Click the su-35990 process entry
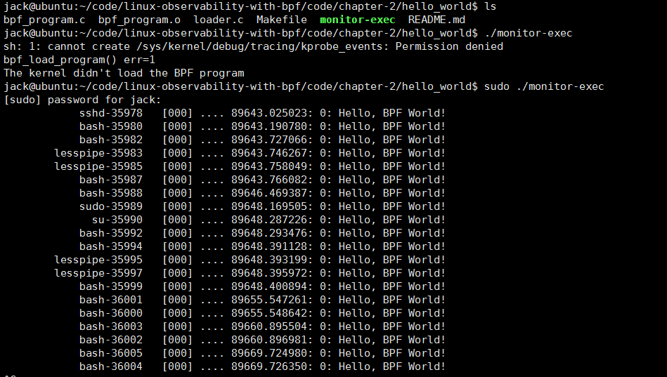The image size is (667, 377). 117,220
